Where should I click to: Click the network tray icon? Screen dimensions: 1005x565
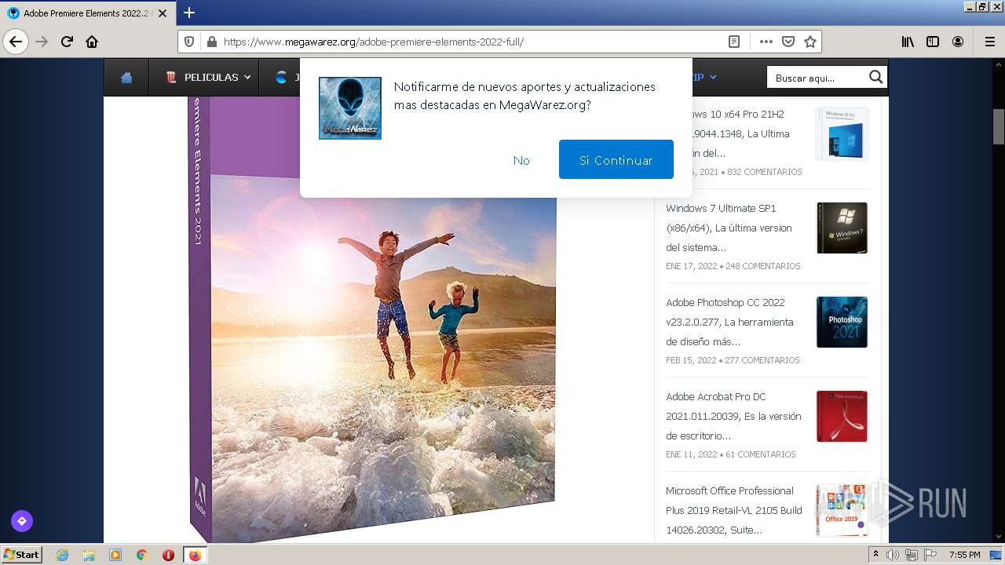click(912, 555)
